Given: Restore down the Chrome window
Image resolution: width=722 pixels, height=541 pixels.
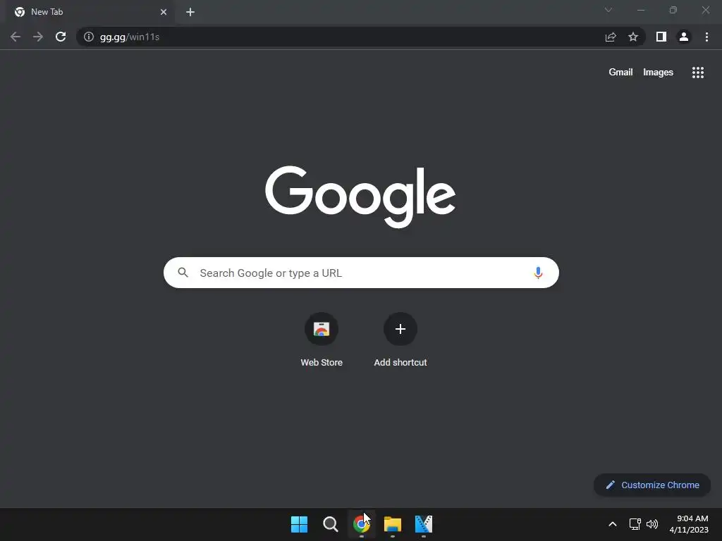Looking at the screenshot, I should pyautogui.click(x=673, y=10).
